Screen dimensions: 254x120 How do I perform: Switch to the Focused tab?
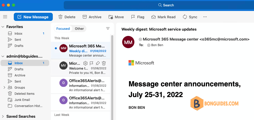pos(63,29)
